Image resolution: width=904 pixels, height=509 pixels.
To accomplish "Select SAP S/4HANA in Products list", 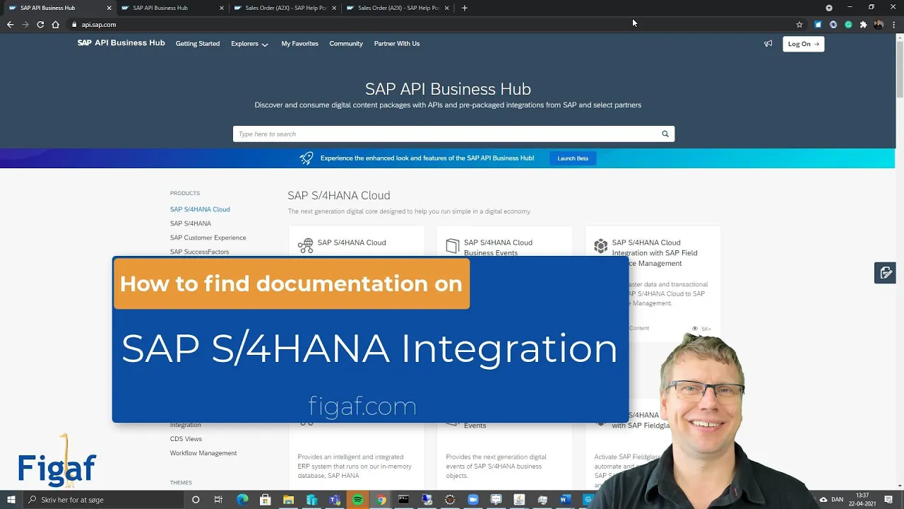I will (191, 223).
